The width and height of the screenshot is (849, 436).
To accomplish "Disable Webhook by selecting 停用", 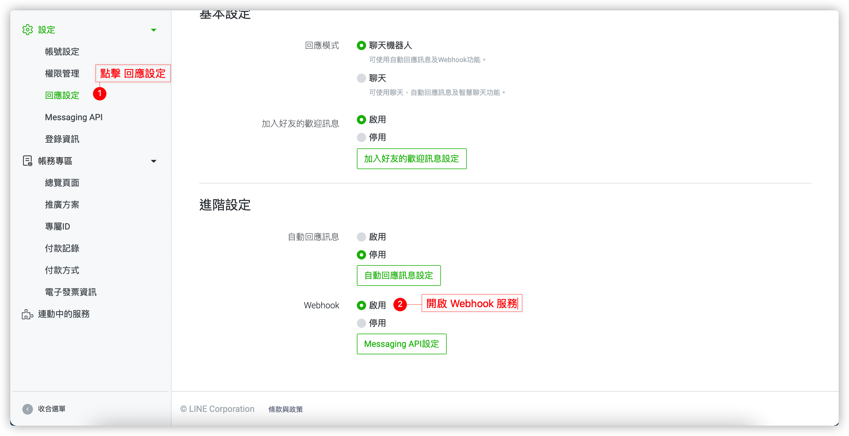I will point(361,323).
